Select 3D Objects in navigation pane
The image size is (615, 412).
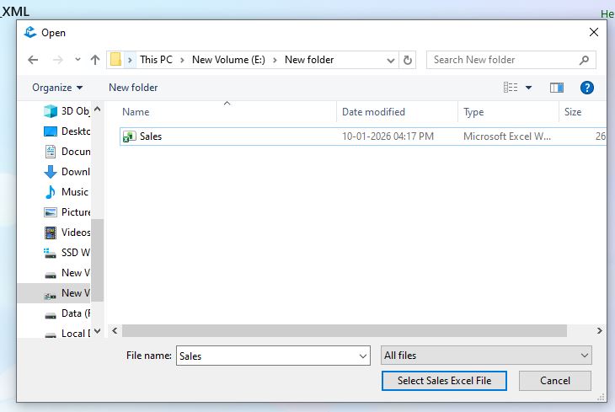pyautogui.click(x=67, y=111)
